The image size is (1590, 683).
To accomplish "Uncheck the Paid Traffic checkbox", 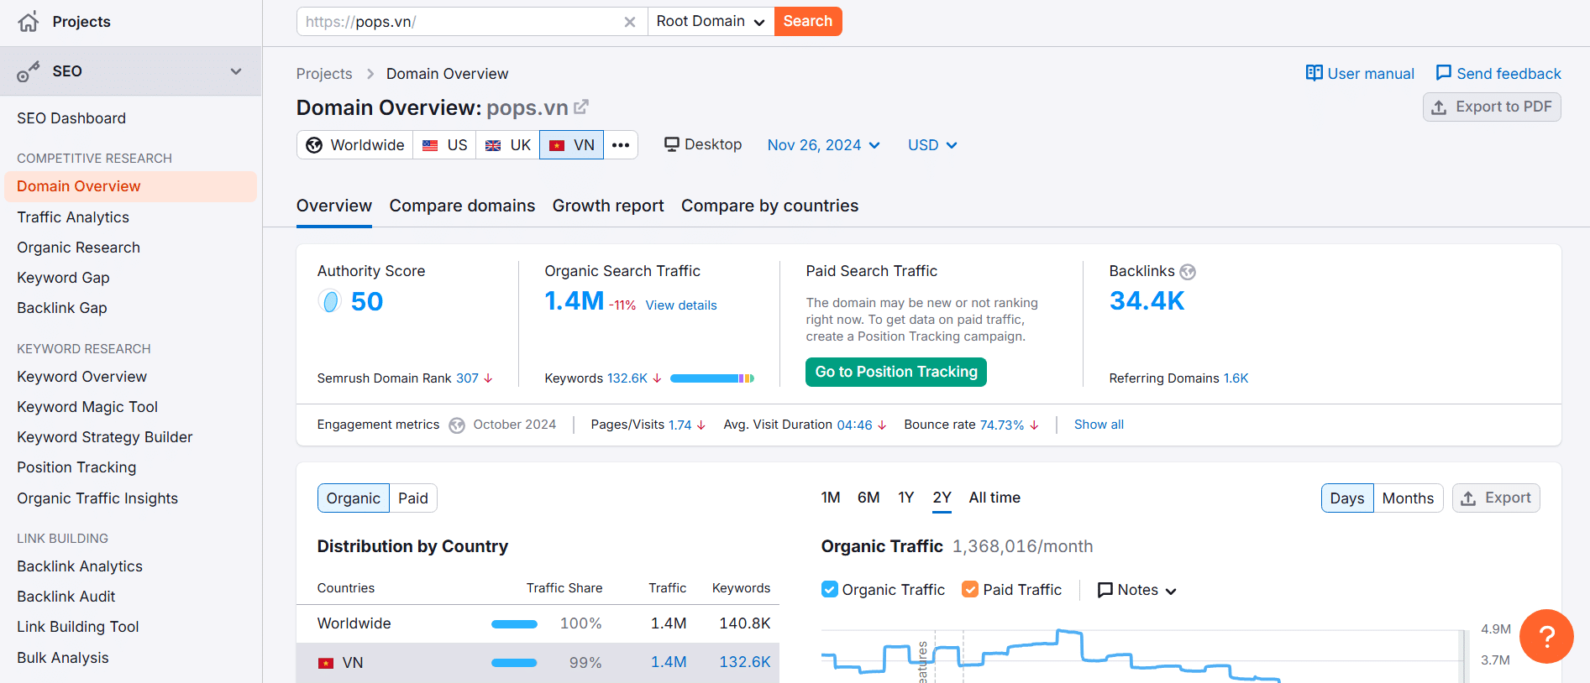I will [970, 590].
